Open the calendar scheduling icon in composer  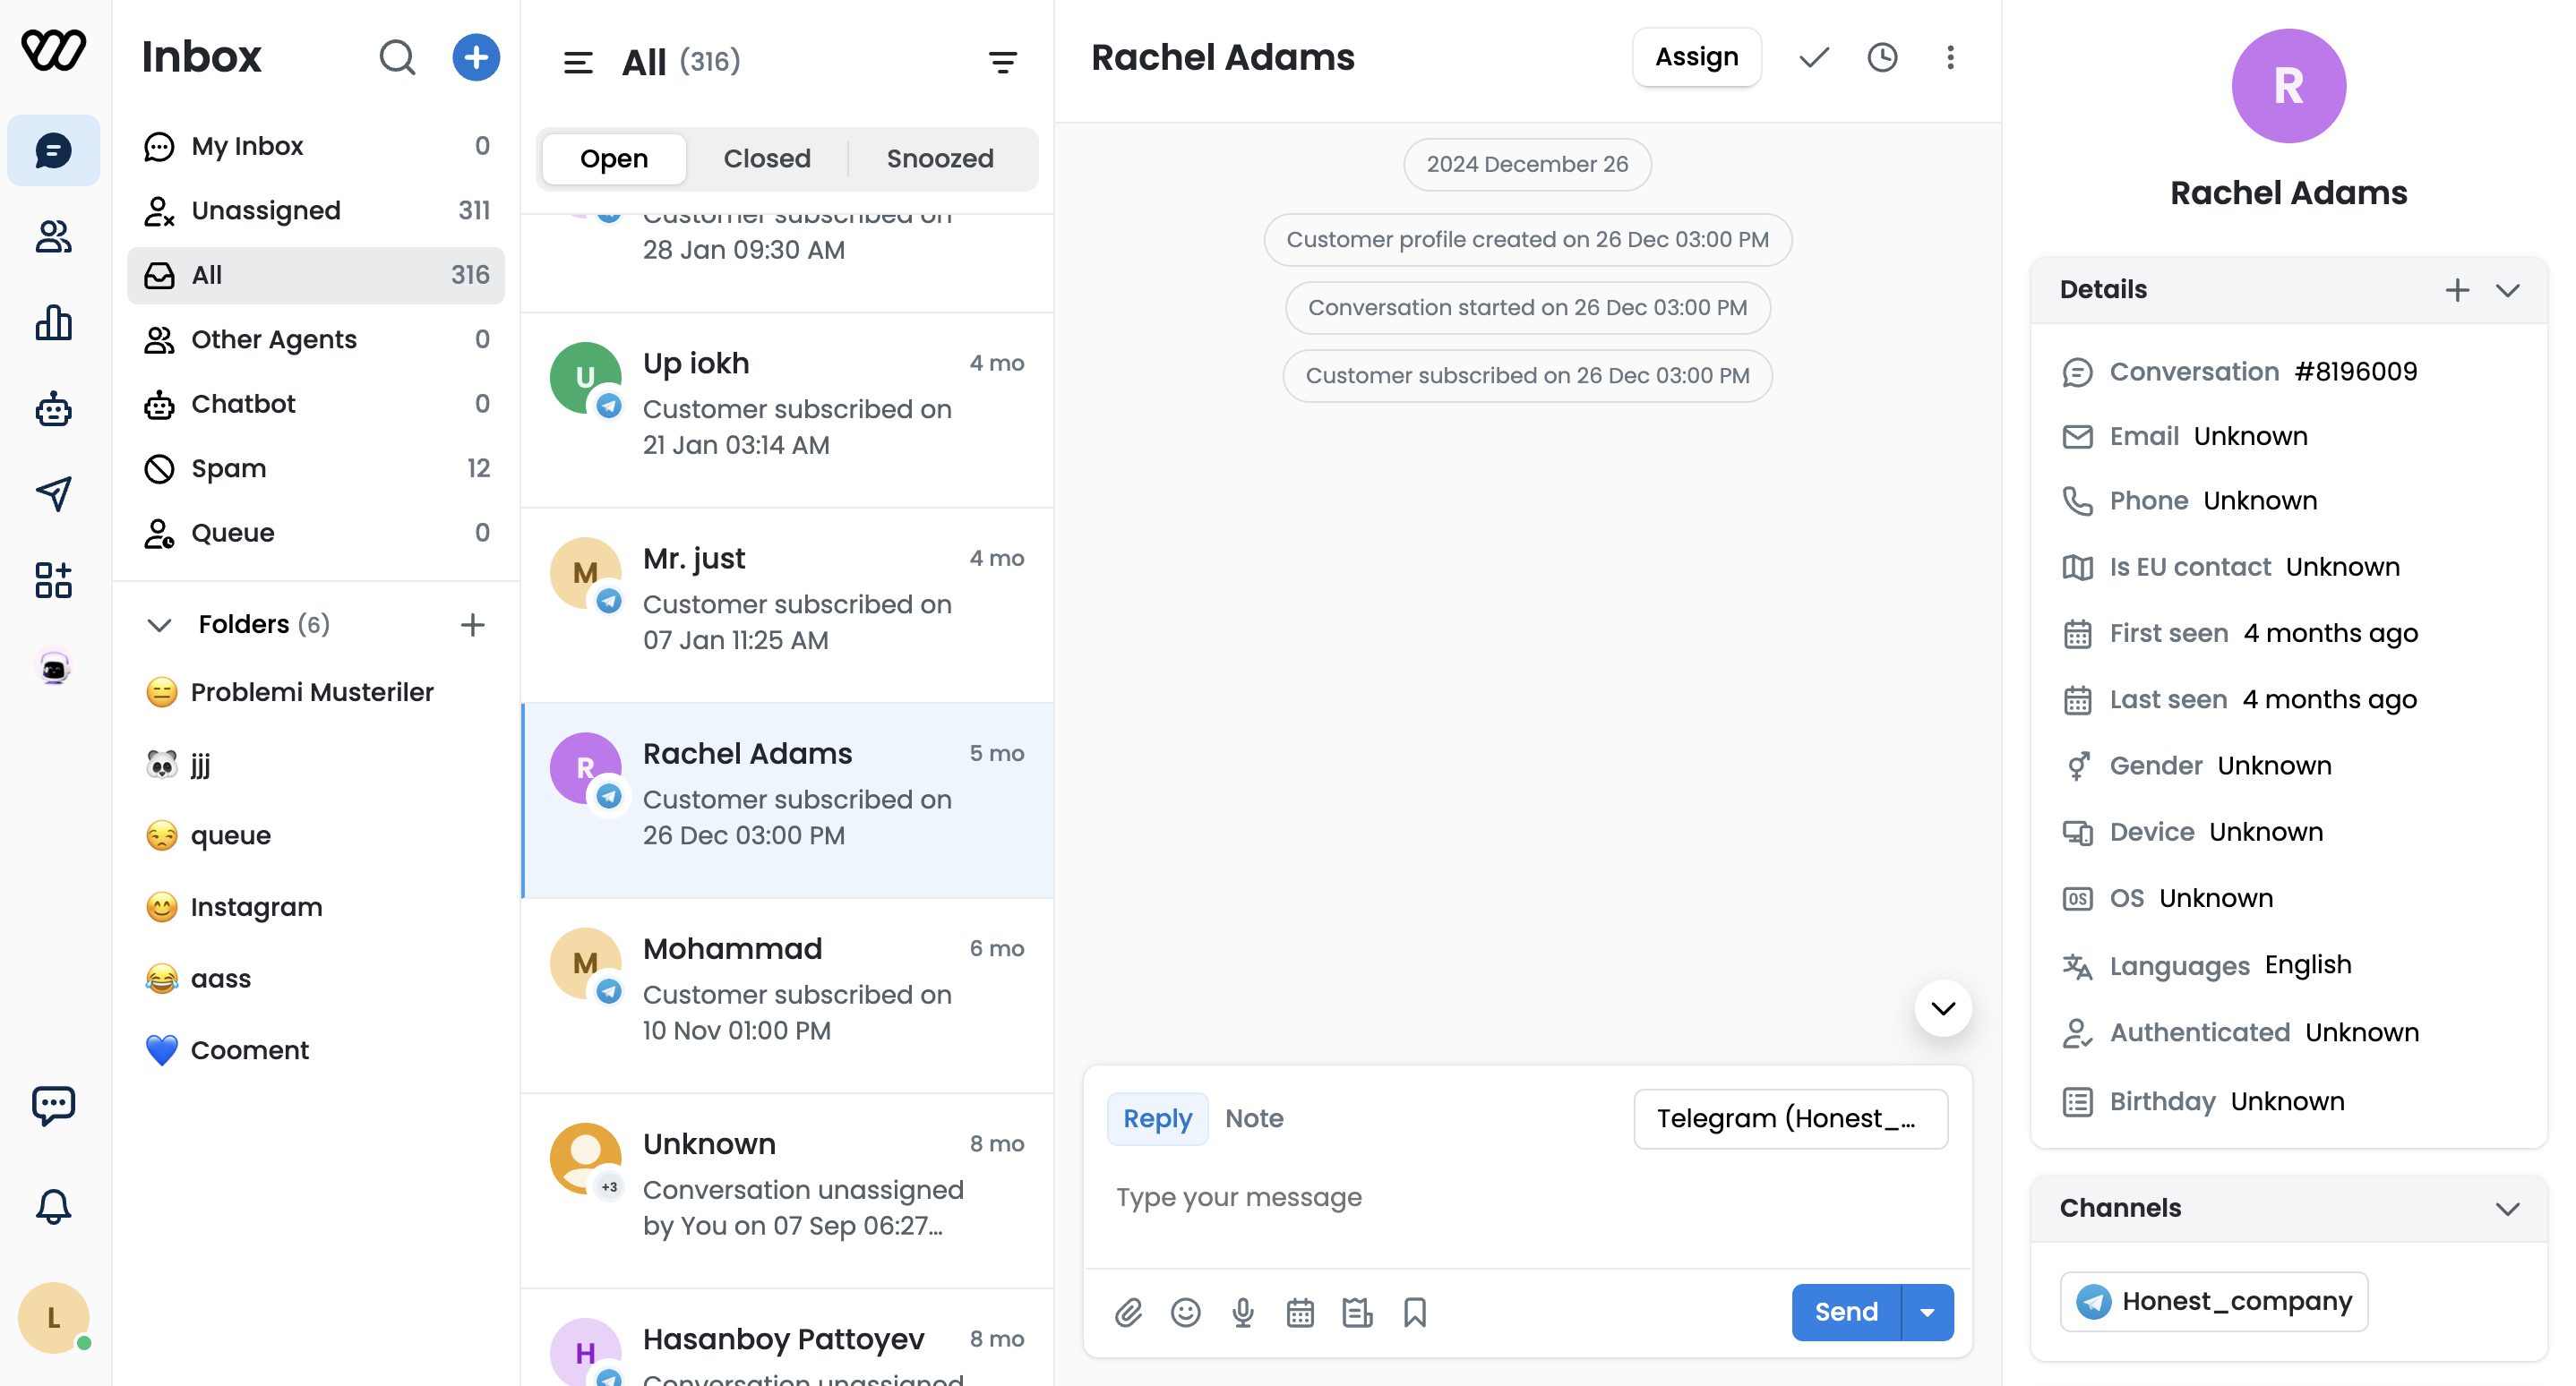click(1300, 1312)
